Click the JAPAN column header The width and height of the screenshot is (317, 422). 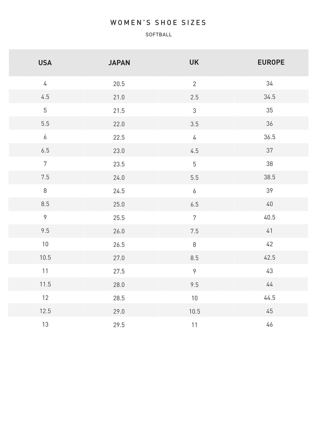click(x=119, y=63)
